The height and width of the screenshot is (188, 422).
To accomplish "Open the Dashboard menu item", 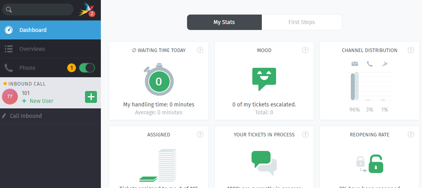I will pyautogui.click(x=50, y=30).
